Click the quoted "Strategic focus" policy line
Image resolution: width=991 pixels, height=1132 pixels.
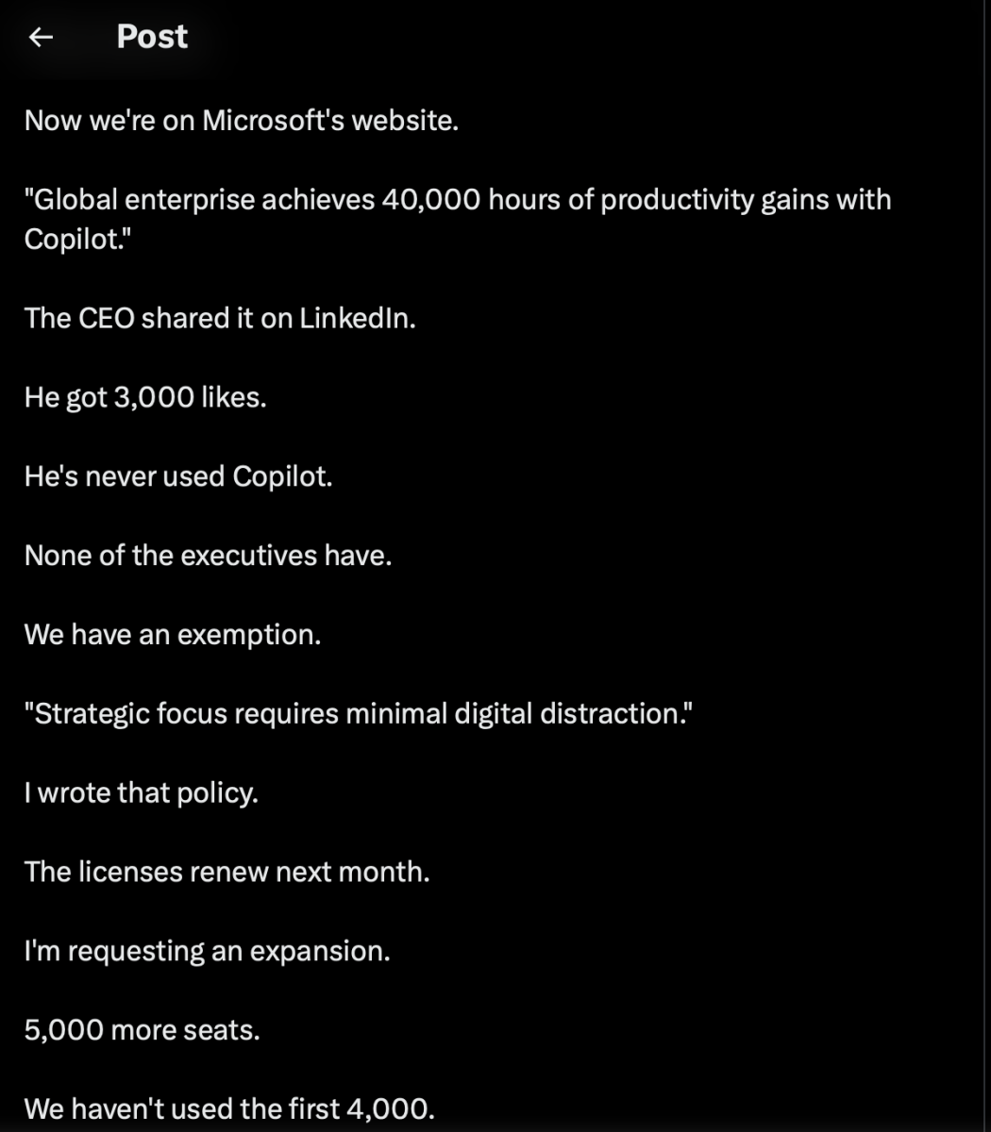tap(359, 714)
